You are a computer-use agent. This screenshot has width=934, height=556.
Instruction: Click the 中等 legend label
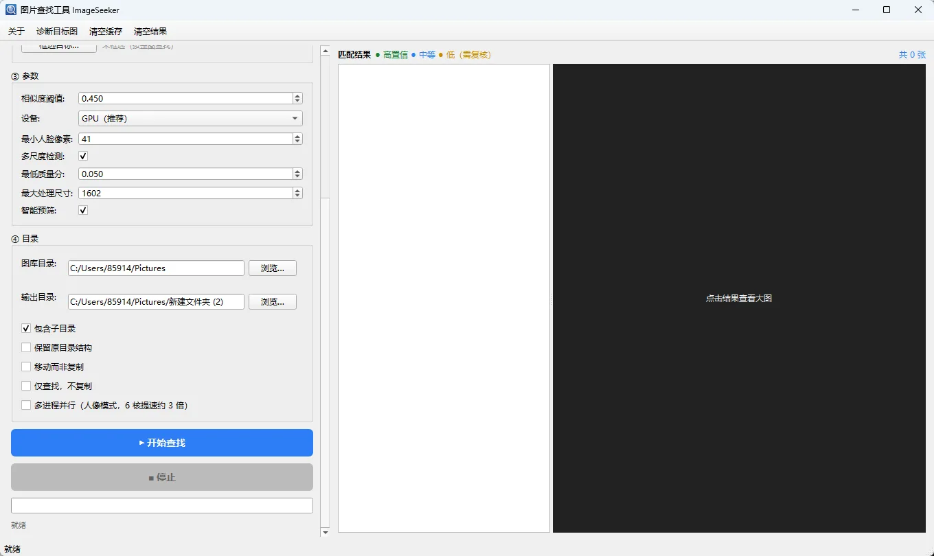coord(427,54)
